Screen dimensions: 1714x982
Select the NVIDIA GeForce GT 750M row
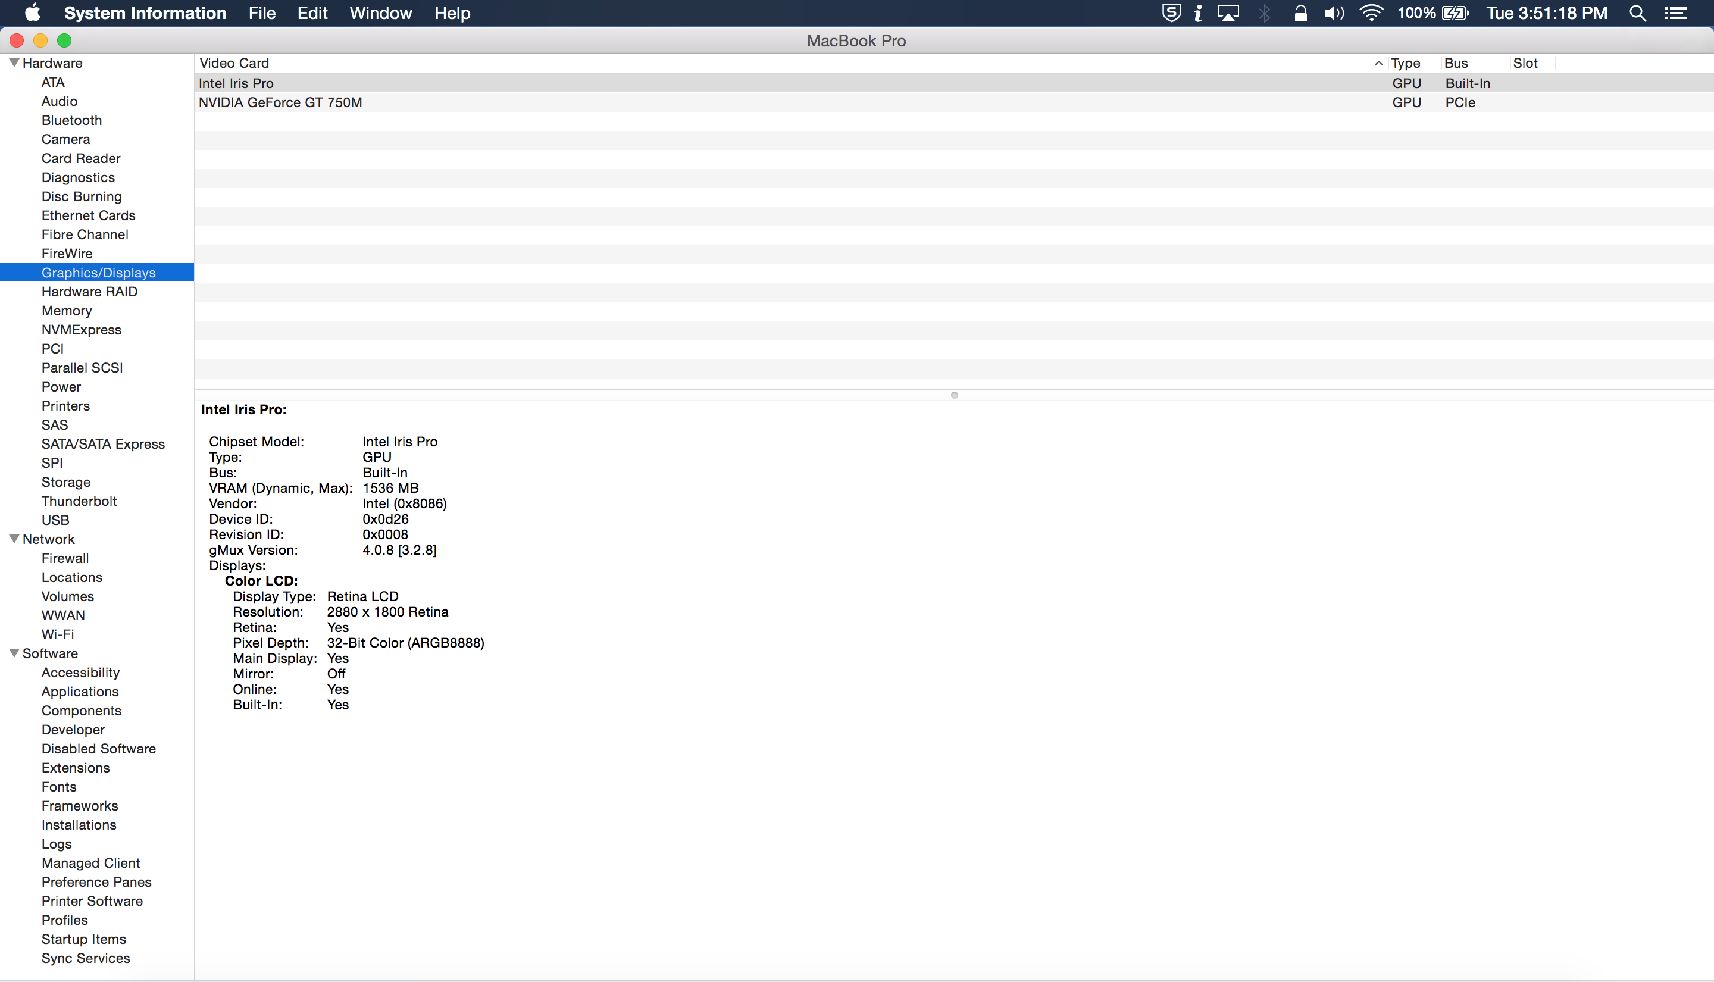(954, 102)
